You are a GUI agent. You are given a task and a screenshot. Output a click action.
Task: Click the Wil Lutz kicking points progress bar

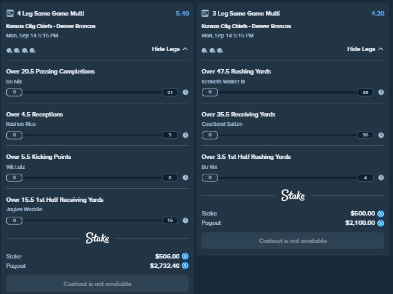point(92,178)
